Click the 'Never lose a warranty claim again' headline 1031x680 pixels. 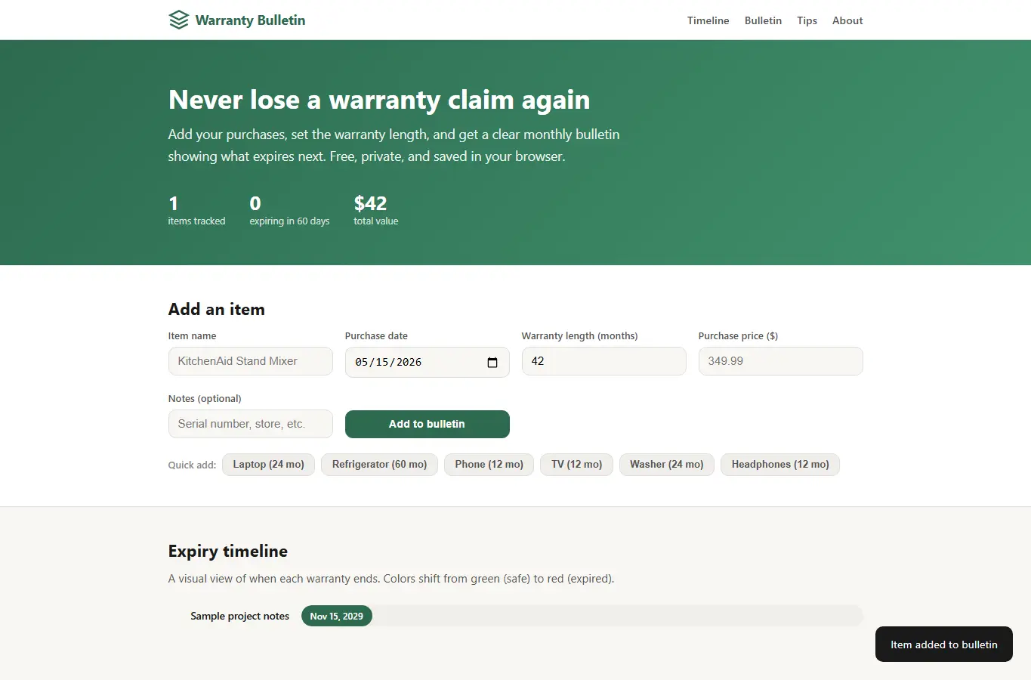pos(379,100)
